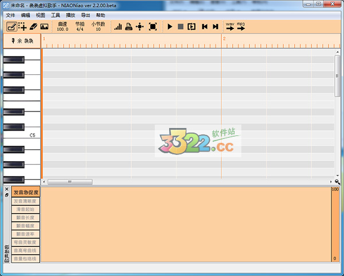The image size is (344, 276).
Task: Select the 滑音起始 parameter tab
Action: tap(25, 209)
